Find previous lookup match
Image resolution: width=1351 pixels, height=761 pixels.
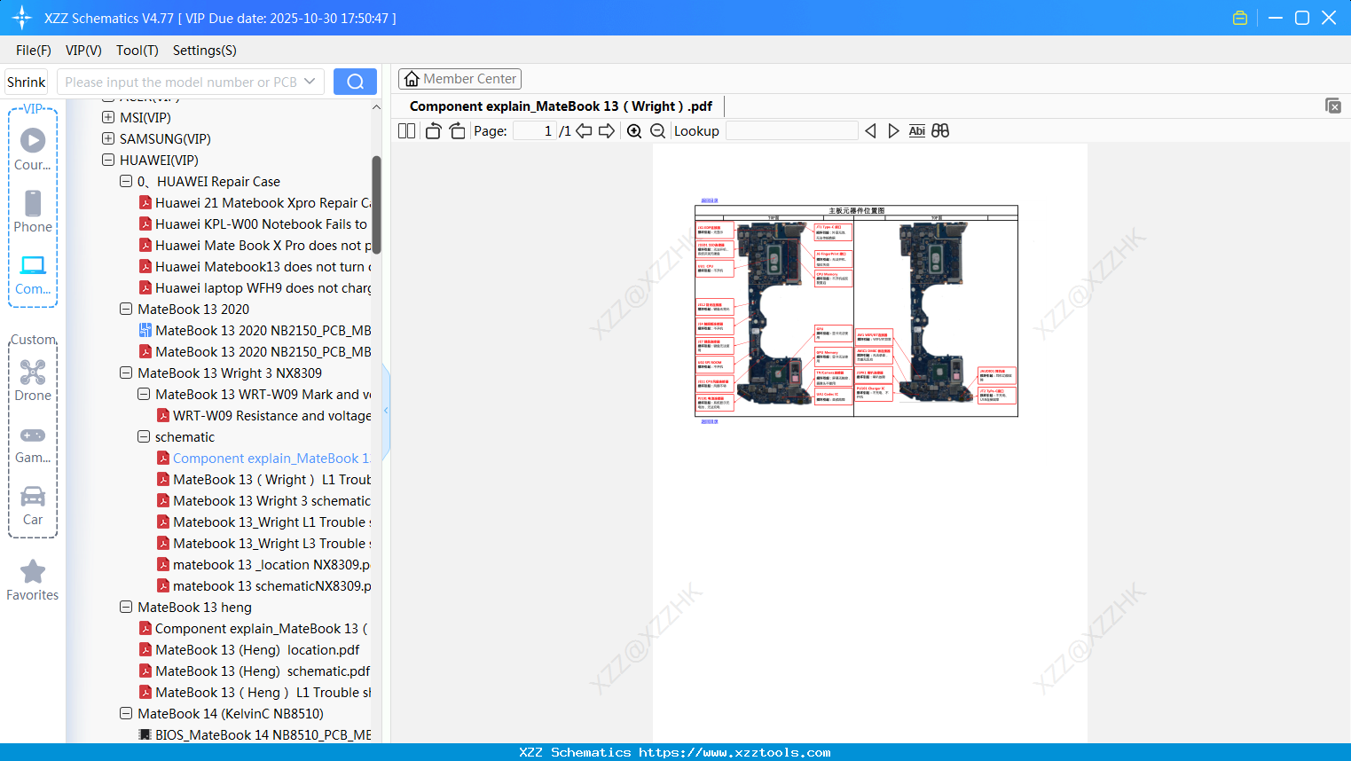pos(870,131)
